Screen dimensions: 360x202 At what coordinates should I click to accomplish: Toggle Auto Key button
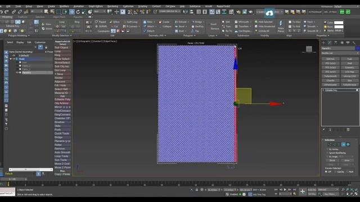point(312,190)
